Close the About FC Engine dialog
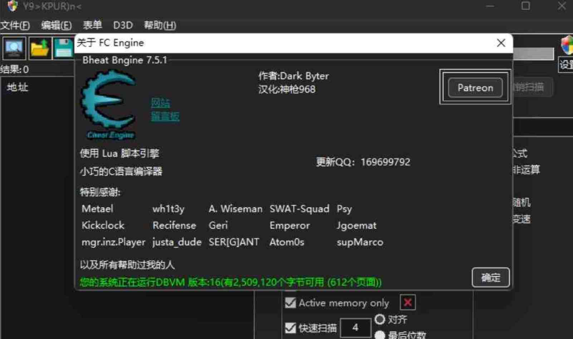573x339 pixels. click(501, 43)
